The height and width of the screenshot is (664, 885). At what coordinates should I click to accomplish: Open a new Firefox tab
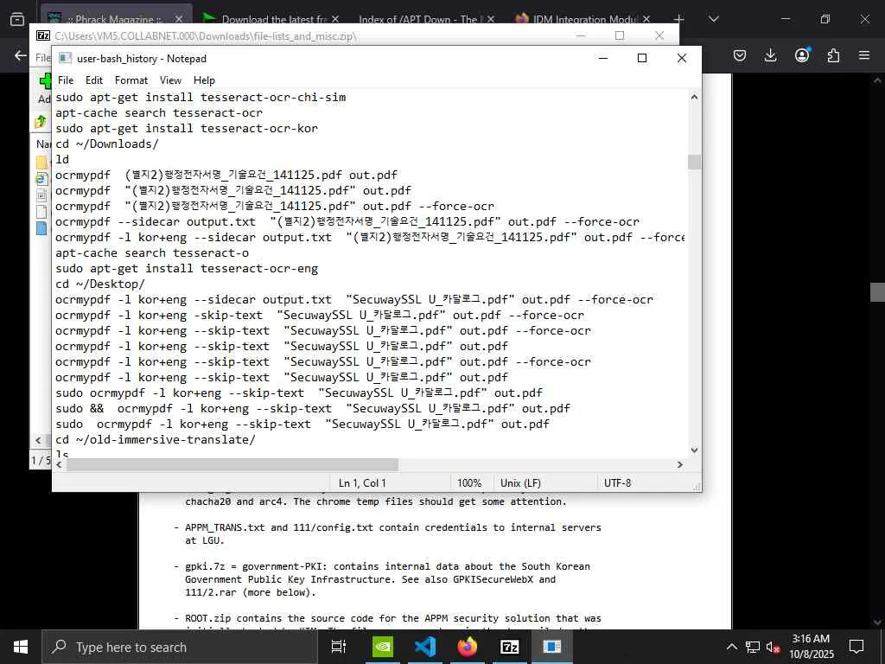click(x=679, y=19)
